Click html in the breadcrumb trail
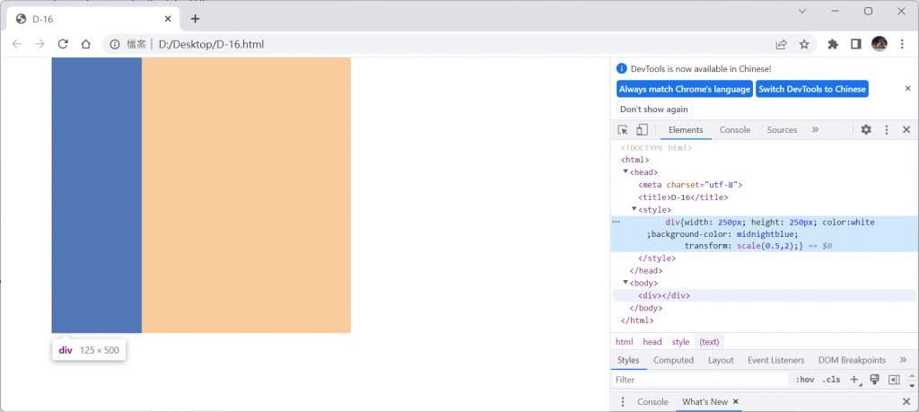The height and width of the screenshot is (412, 919). pyautogui.click(x=625, y=342)
